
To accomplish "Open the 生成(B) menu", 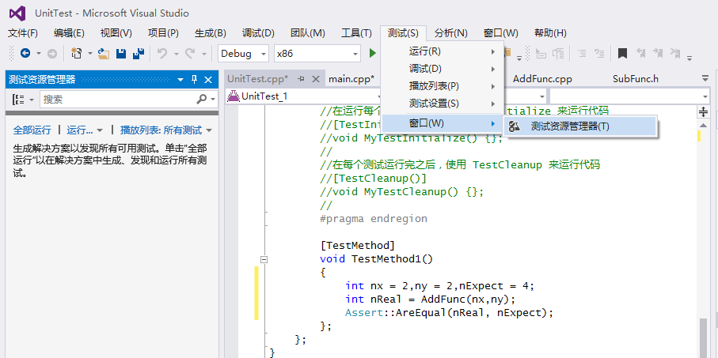I will click(x=211, y=33).
